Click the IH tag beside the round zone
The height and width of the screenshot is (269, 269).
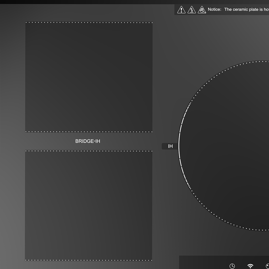point(170,146)
